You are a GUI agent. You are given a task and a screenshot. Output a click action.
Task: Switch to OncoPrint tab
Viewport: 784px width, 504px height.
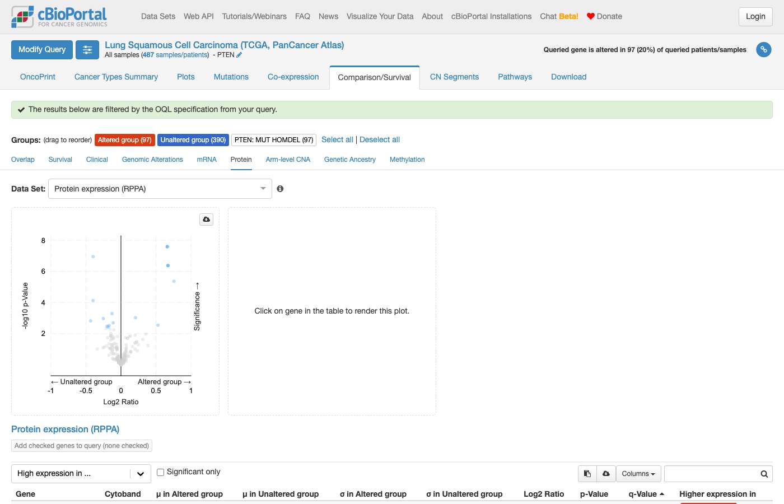pos(38,77)
